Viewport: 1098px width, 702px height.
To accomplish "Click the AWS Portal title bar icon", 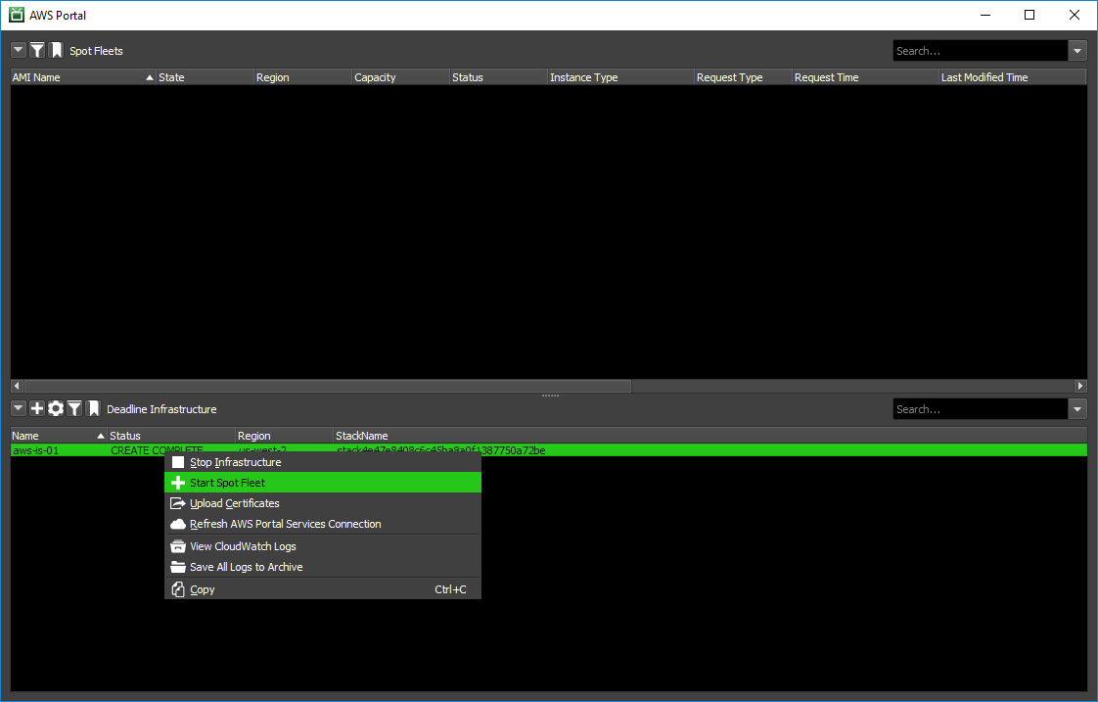I will (x=16, y=15).
